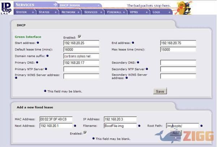The height and width of the screenshot is (147, 217).
Task: Click the Domain name suffix field
Action: click(x=81, y=56)
